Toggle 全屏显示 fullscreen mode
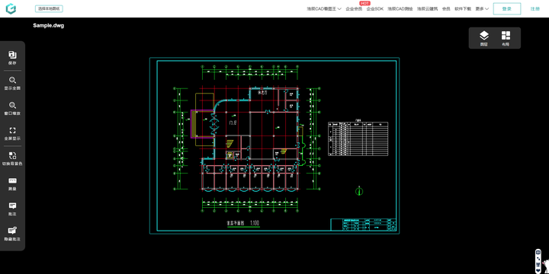 12,134
